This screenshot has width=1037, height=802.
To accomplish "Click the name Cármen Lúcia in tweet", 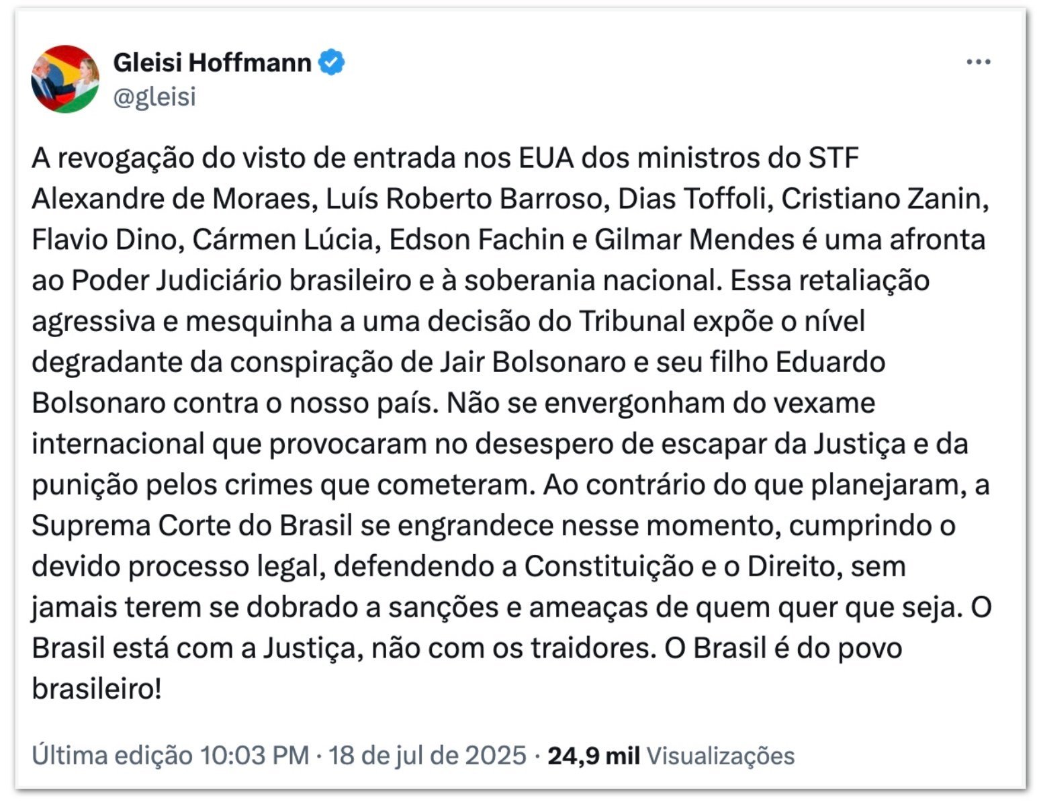I will click(x=283, y=240).
